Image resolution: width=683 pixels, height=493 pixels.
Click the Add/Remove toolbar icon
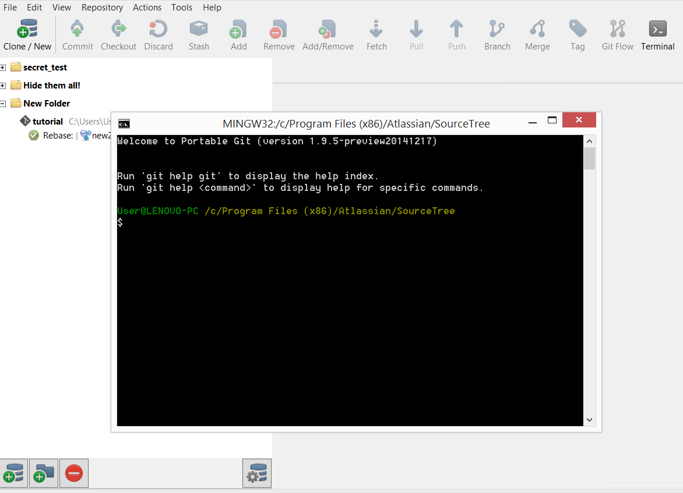328,29
